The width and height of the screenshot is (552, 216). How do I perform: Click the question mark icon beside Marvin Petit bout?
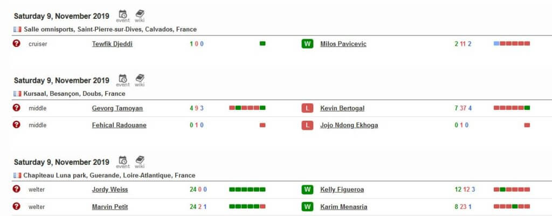point(16,206)
